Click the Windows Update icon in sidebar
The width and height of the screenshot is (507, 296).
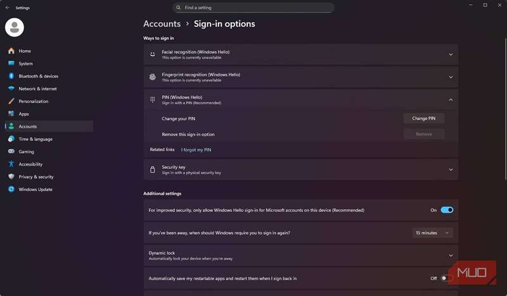(11, 189)
